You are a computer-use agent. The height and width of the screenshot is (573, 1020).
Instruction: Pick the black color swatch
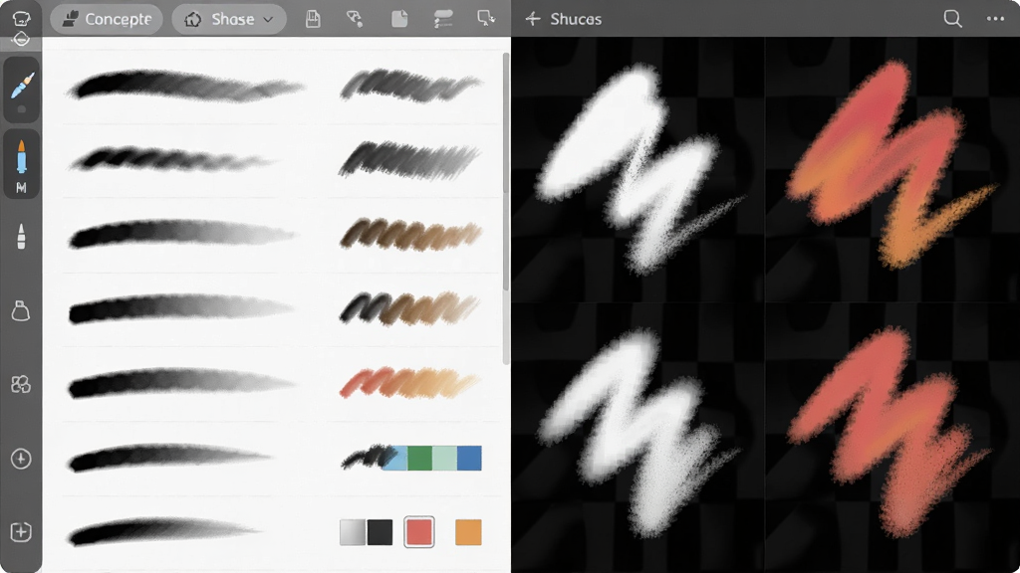pos(380,532)
